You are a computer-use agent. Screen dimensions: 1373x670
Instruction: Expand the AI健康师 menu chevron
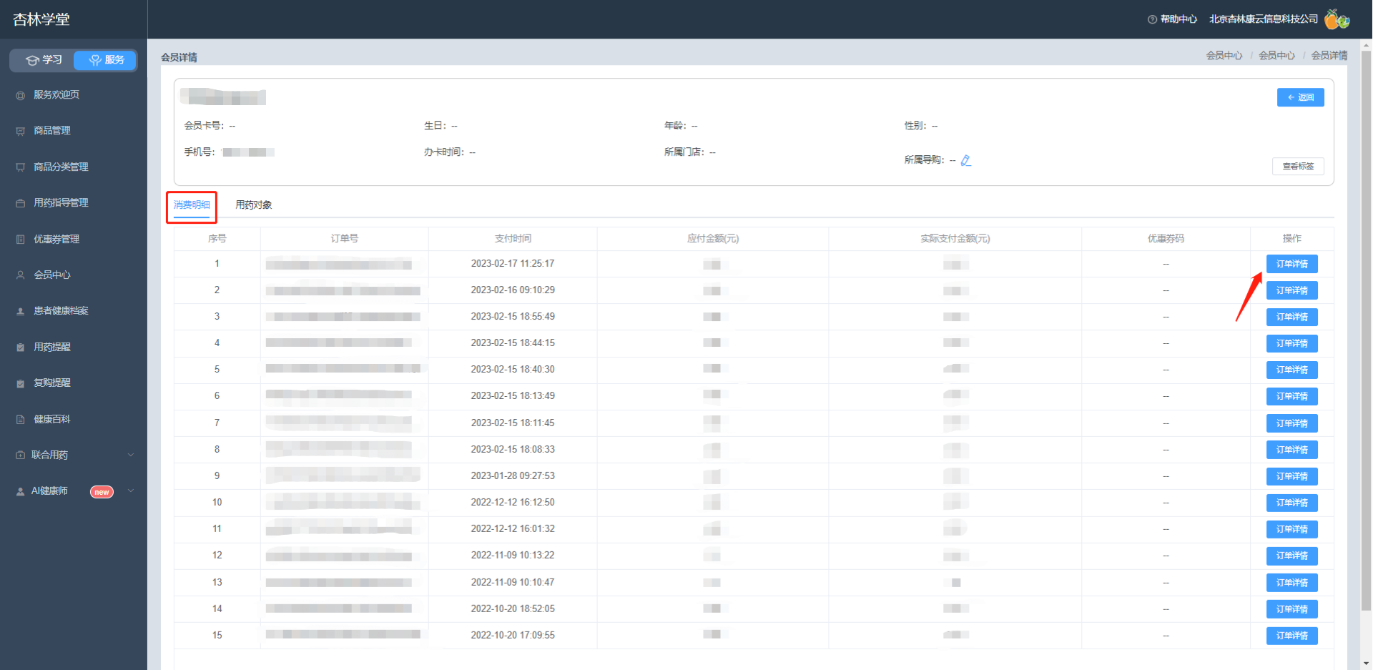[131, 491]
